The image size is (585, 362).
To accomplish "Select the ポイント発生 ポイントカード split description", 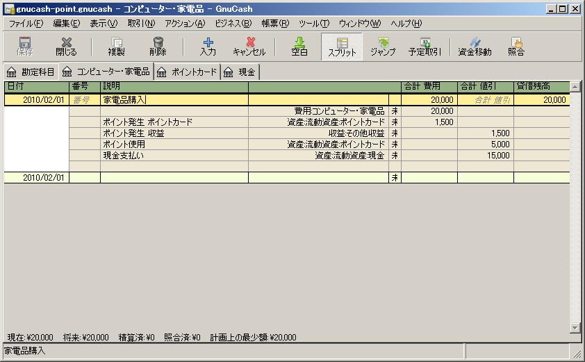I will pyautogui.click(x=174, y=122).
